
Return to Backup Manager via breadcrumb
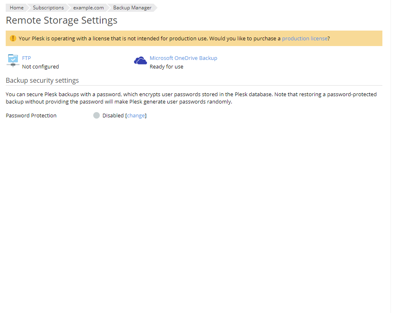[131, 7]
